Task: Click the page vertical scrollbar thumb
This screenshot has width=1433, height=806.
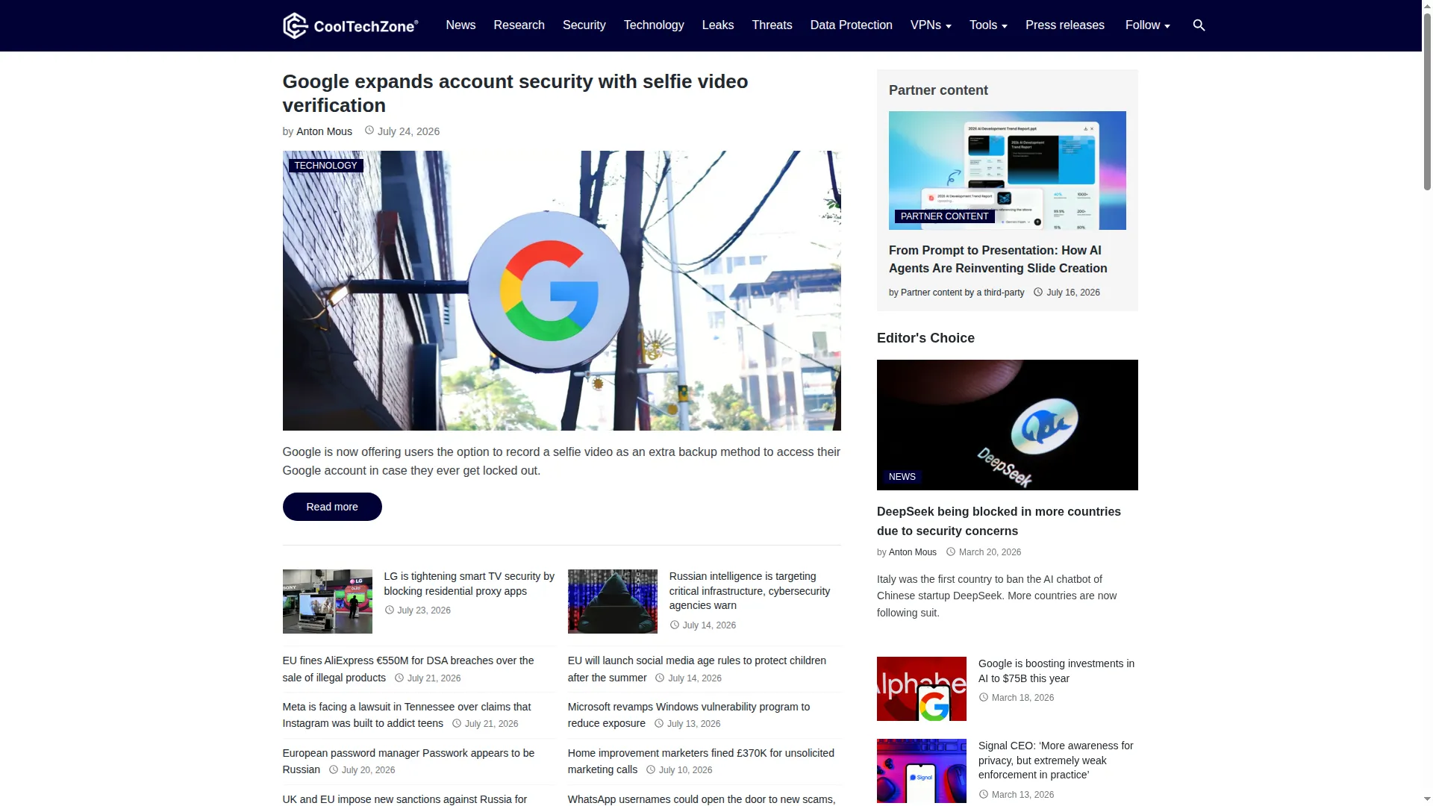Action: (1427, 101)
